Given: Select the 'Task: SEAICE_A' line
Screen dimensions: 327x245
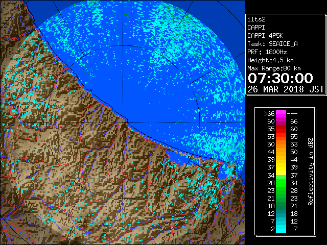Looking at the screenshot, I should [272, 44].
